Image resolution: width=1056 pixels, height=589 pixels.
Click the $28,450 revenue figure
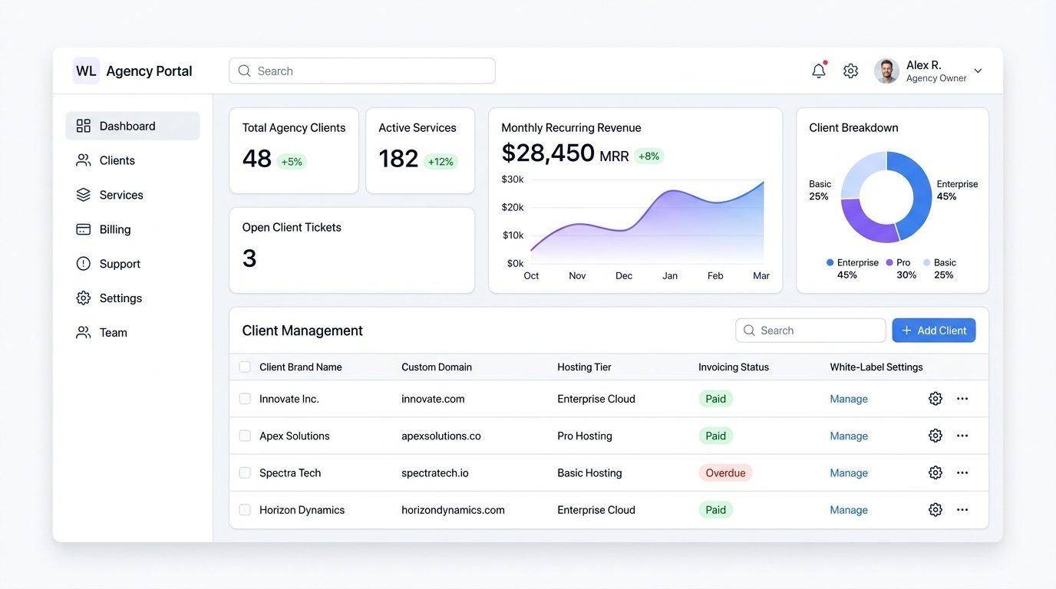pyautogui.click(x=548, y=153)
